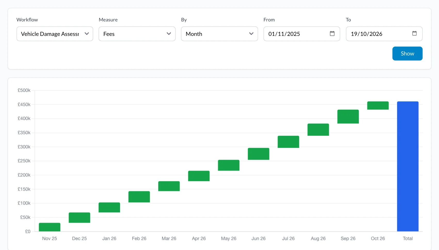The height and width of the screenshot is (250, 439).
Task: Select the Aug 26 green bar
Action: pos(318,130)
